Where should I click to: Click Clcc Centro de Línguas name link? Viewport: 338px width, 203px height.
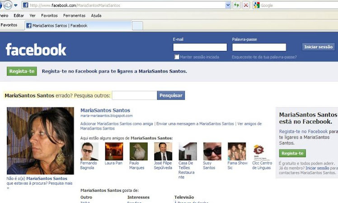(262, 165)
